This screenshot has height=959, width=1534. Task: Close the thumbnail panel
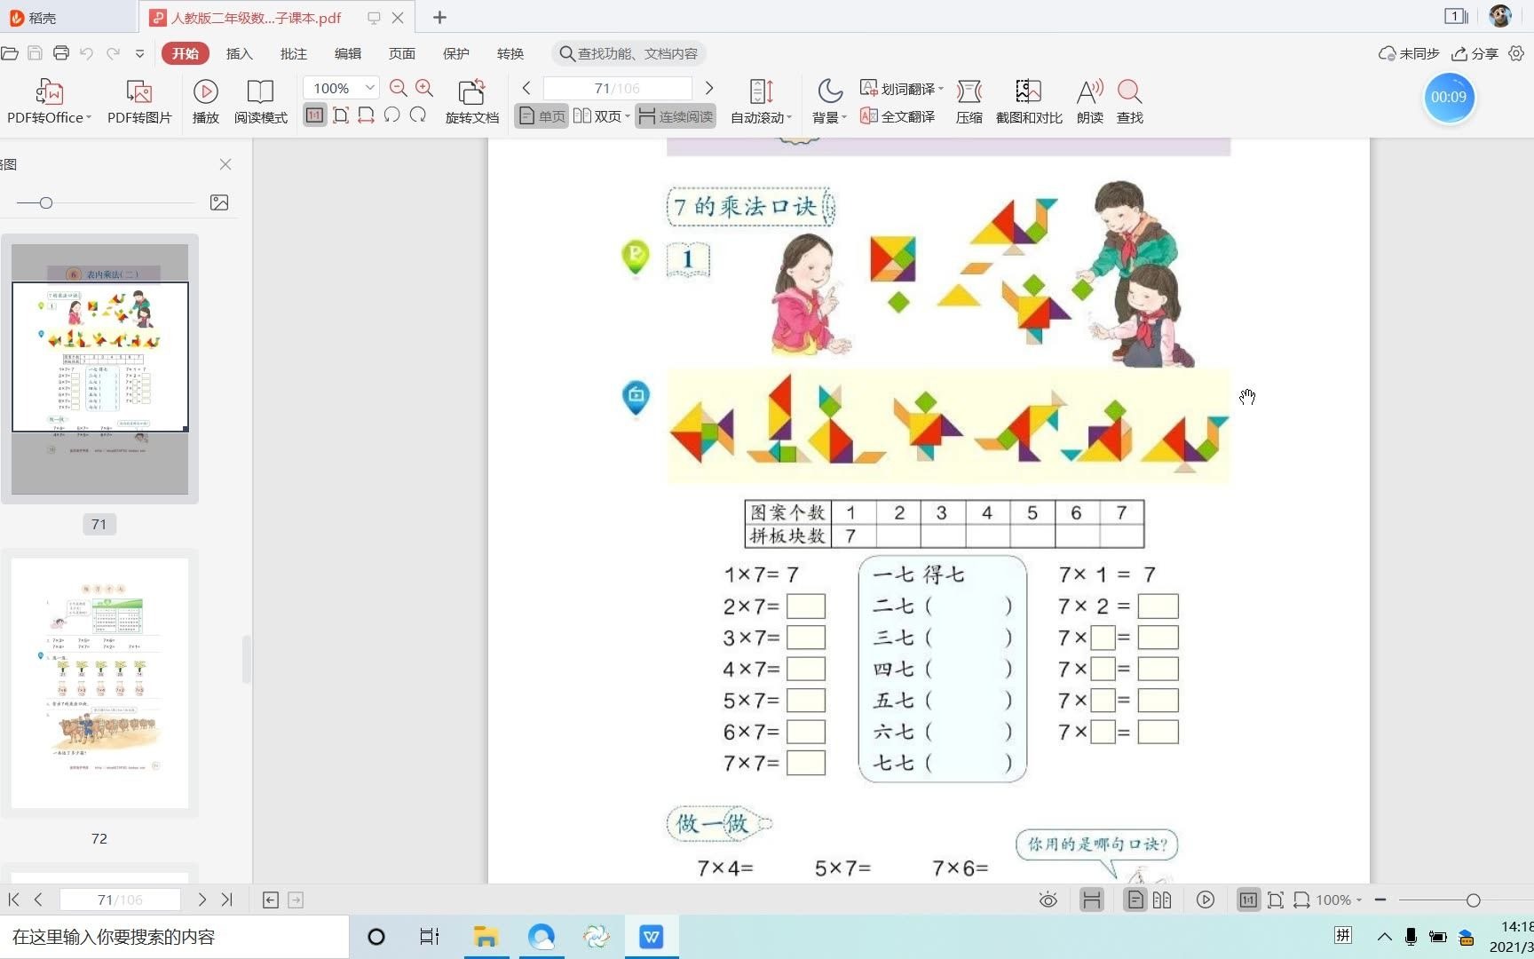pyautogui.click(x=225, y=164)
